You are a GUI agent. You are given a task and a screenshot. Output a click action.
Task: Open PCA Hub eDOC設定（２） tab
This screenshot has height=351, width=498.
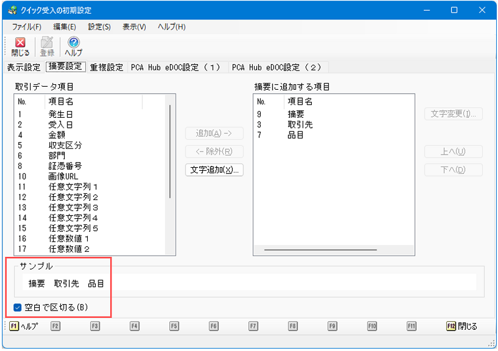click(277, 67)
